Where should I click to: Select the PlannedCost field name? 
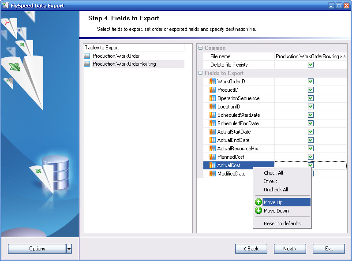(231, 157)
